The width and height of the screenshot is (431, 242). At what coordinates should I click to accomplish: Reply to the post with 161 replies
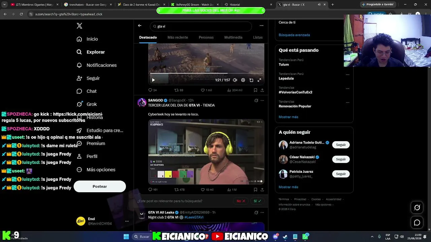pos(153,190)
